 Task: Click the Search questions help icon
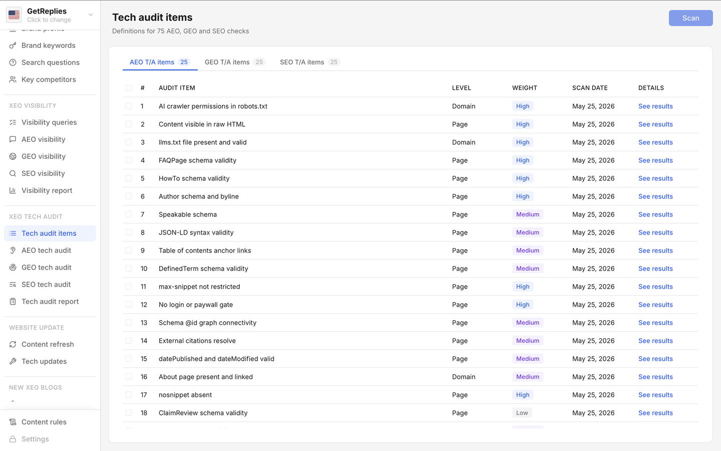13,63
